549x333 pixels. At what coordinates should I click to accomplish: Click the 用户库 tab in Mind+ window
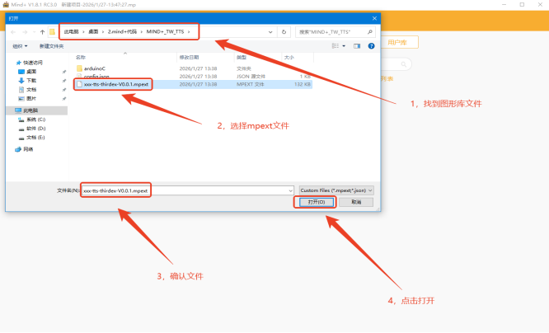398,42
